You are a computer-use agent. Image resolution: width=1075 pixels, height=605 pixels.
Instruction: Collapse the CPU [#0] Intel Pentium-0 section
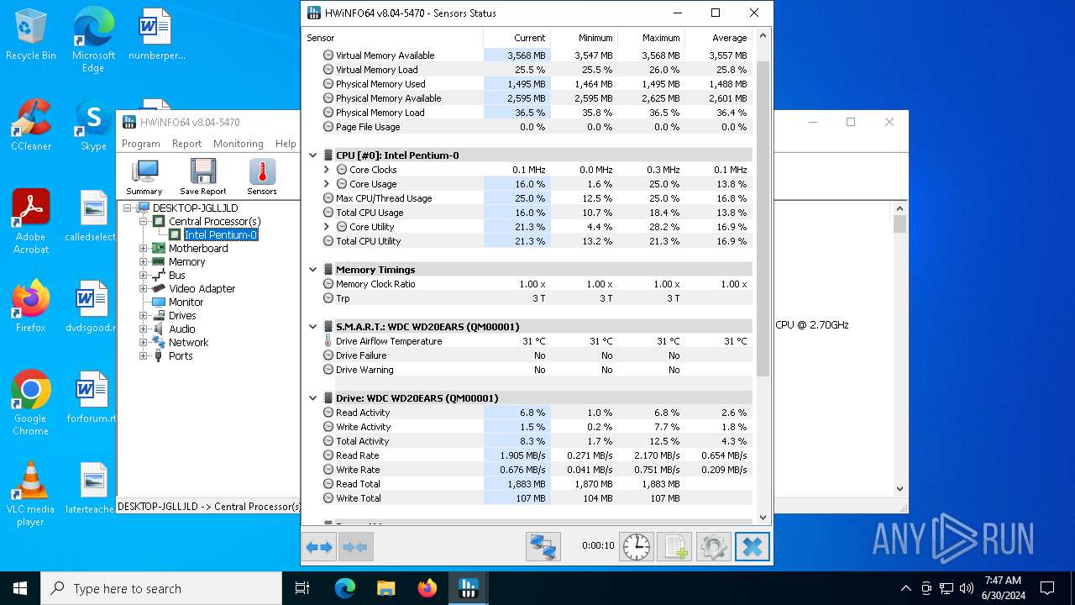coord(313,155)
